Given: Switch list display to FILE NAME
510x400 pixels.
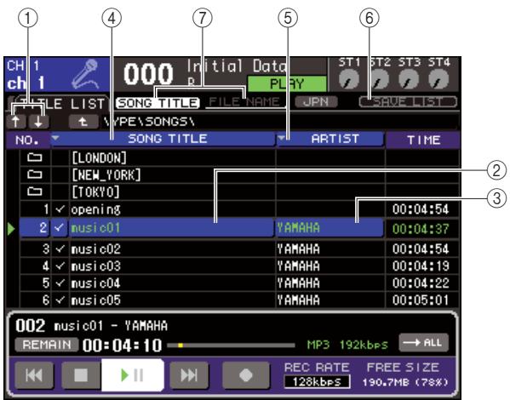Looking at the screenshot, I should 244,102.
